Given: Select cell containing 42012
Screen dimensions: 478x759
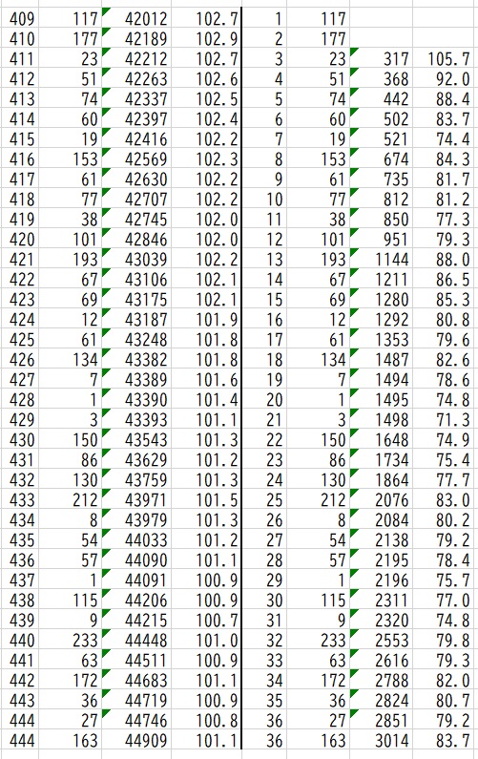Looking at the screenshot, I should [136, 18].
